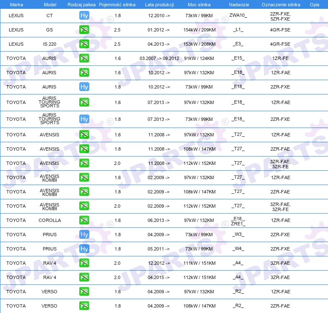Click the 111kW / 151KM power value
The height and width of the screenshot is (313, 328).
coord(199,263)
